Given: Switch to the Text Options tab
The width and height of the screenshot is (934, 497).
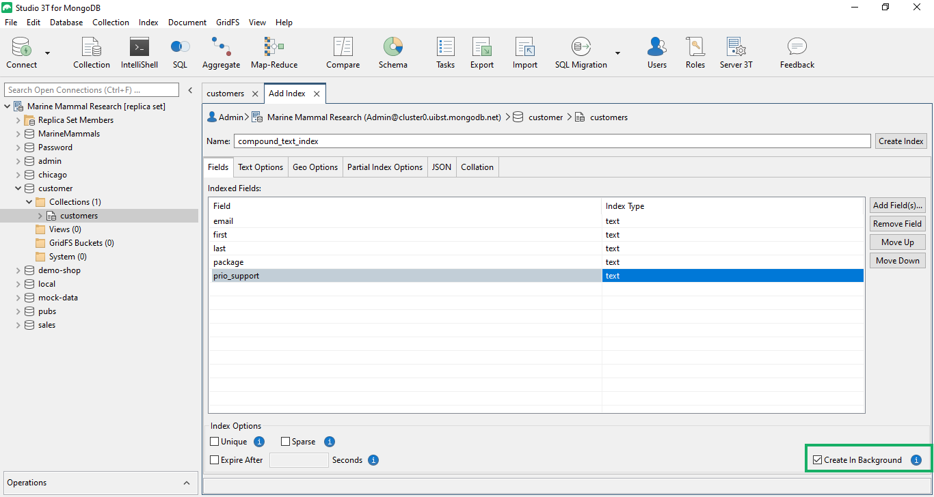Looking at the screenshot, I should [260, 167].
